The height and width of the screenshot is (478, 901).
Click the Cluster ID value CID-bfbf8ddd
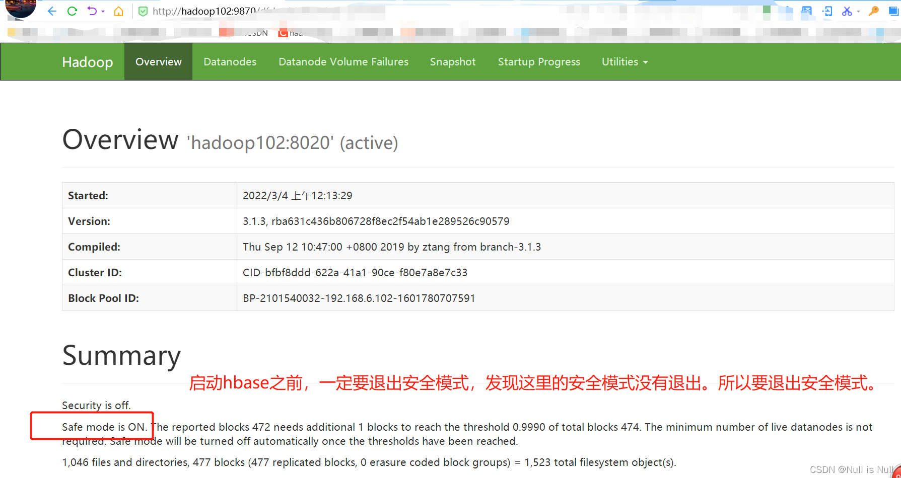click(355, 273)
